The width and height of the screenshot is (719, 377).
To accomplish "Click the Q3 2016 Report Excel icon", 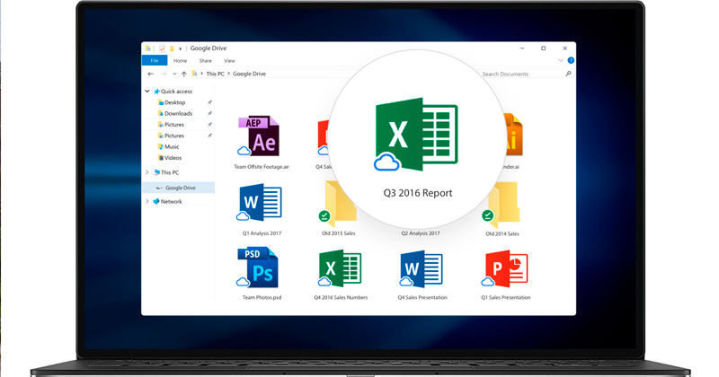I will point(415,135).
